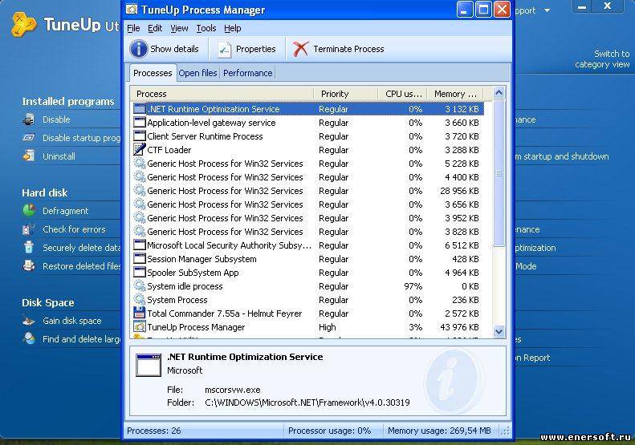This screenshot has height=445, width=635.
Task: Click the Gain disk space link
Action: point(72,321)
